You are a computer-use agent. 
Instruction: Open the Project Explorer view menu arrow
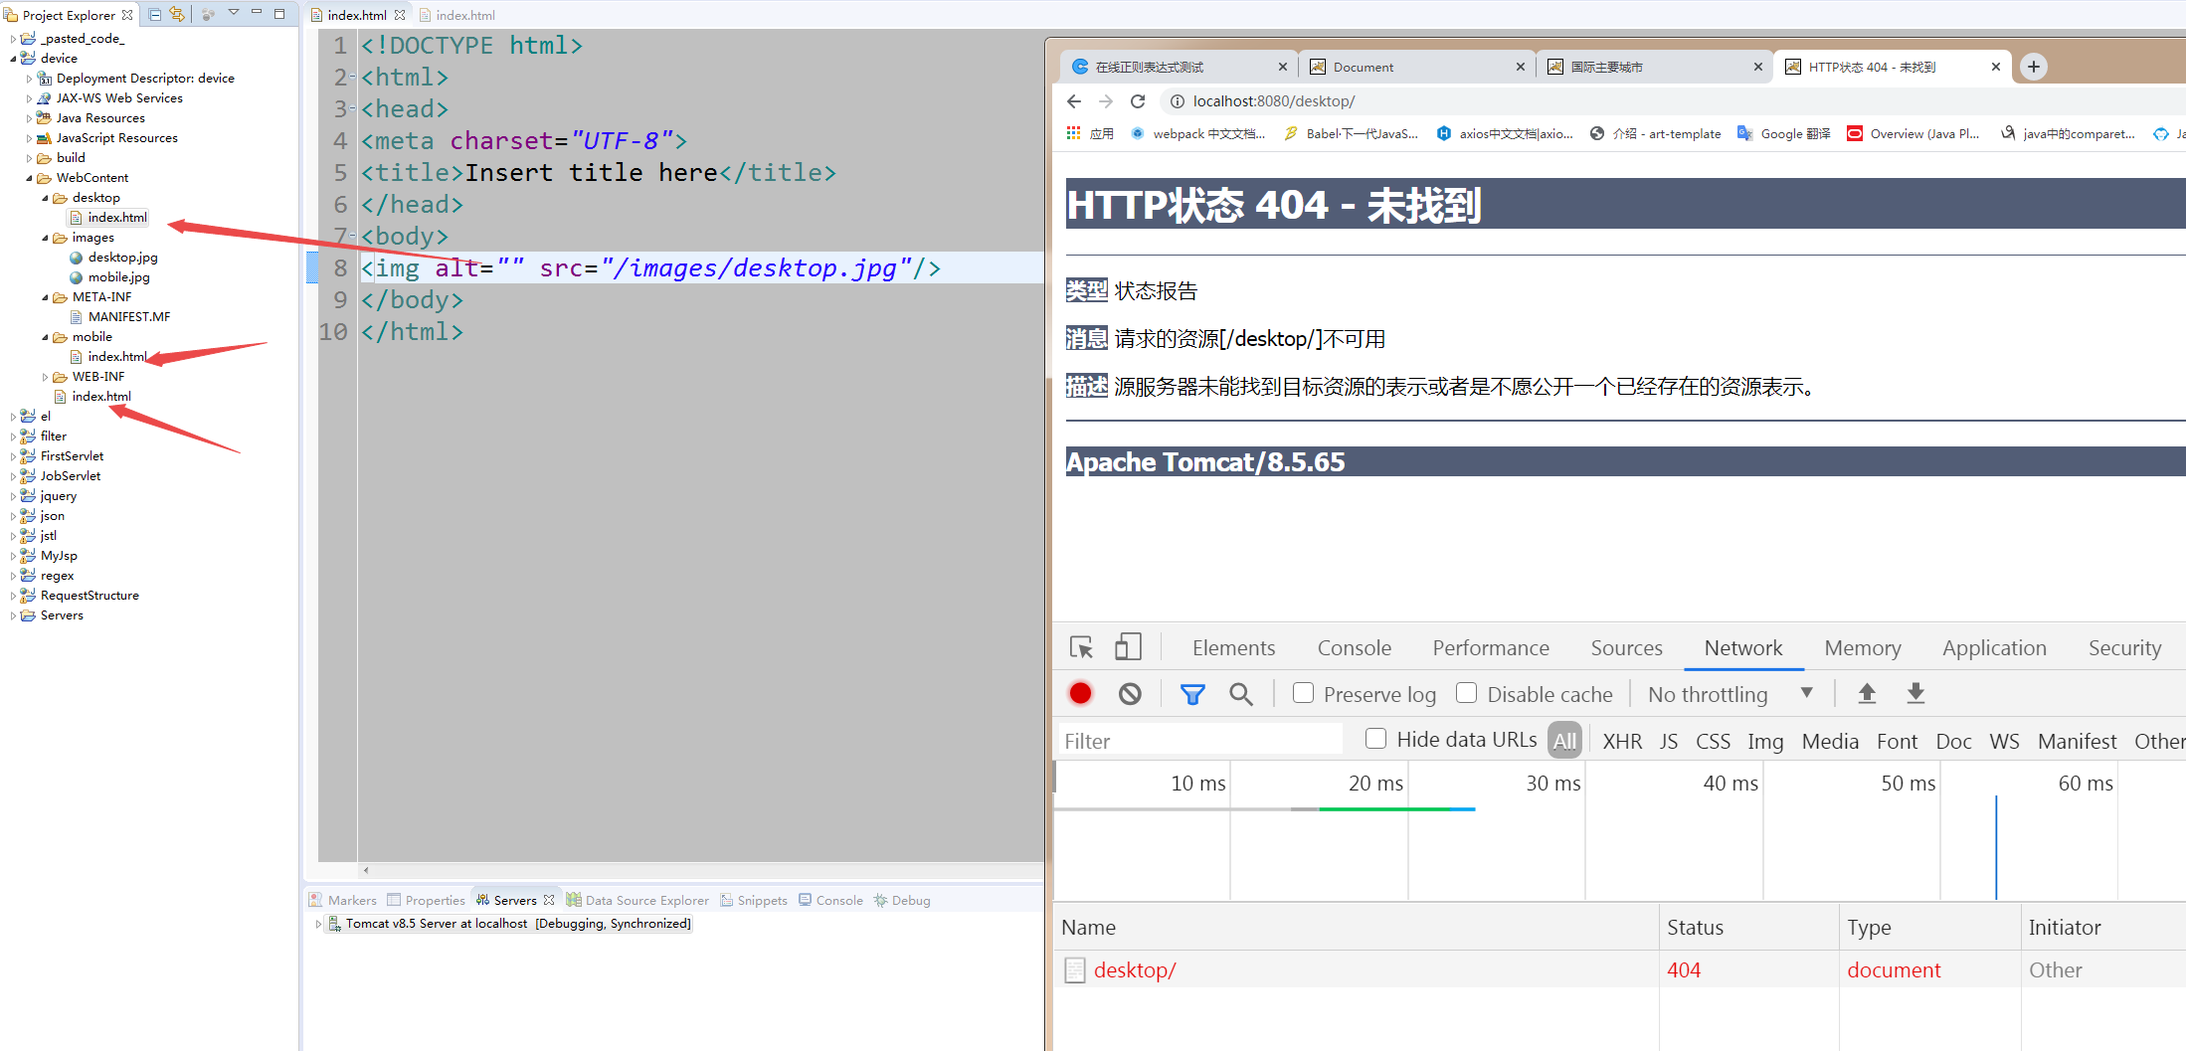234,13
